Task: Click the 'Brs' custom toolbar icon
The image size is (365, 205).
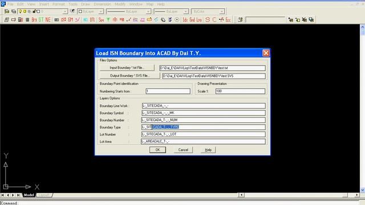Action: tap(34, 20)
